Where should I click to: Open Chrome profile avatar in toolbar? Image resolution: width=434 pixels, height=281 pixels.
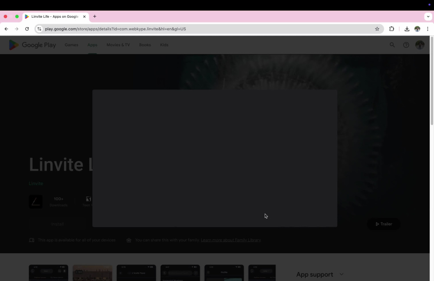point(417,29)
